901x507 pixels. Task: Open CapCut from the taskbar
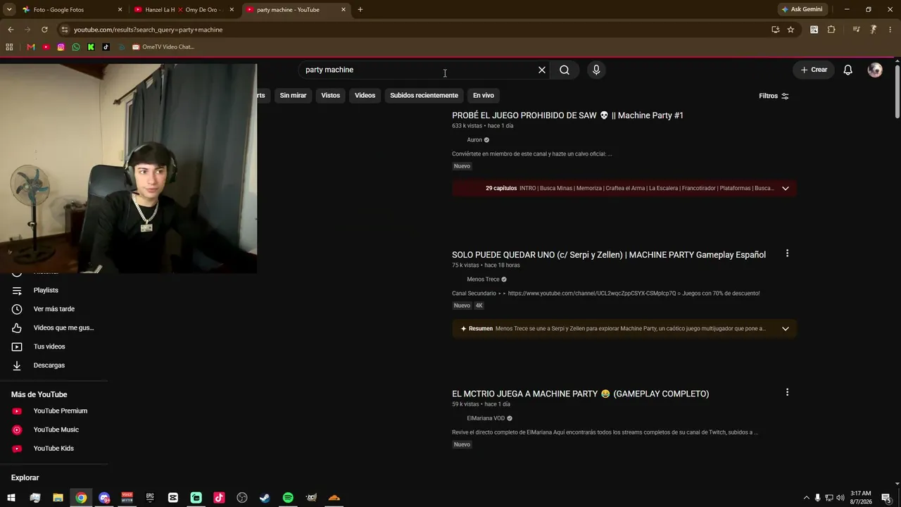tap(173, 498)
